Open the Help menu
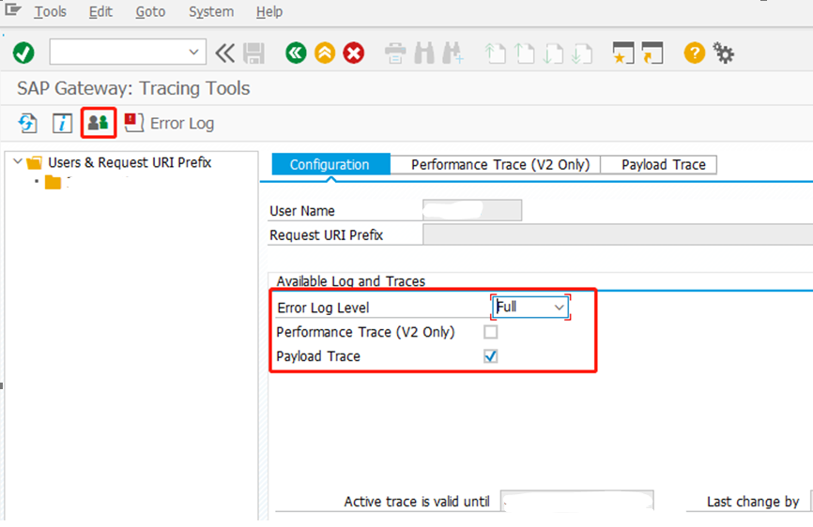Screen dimensions: 813x527 [269, 11]
